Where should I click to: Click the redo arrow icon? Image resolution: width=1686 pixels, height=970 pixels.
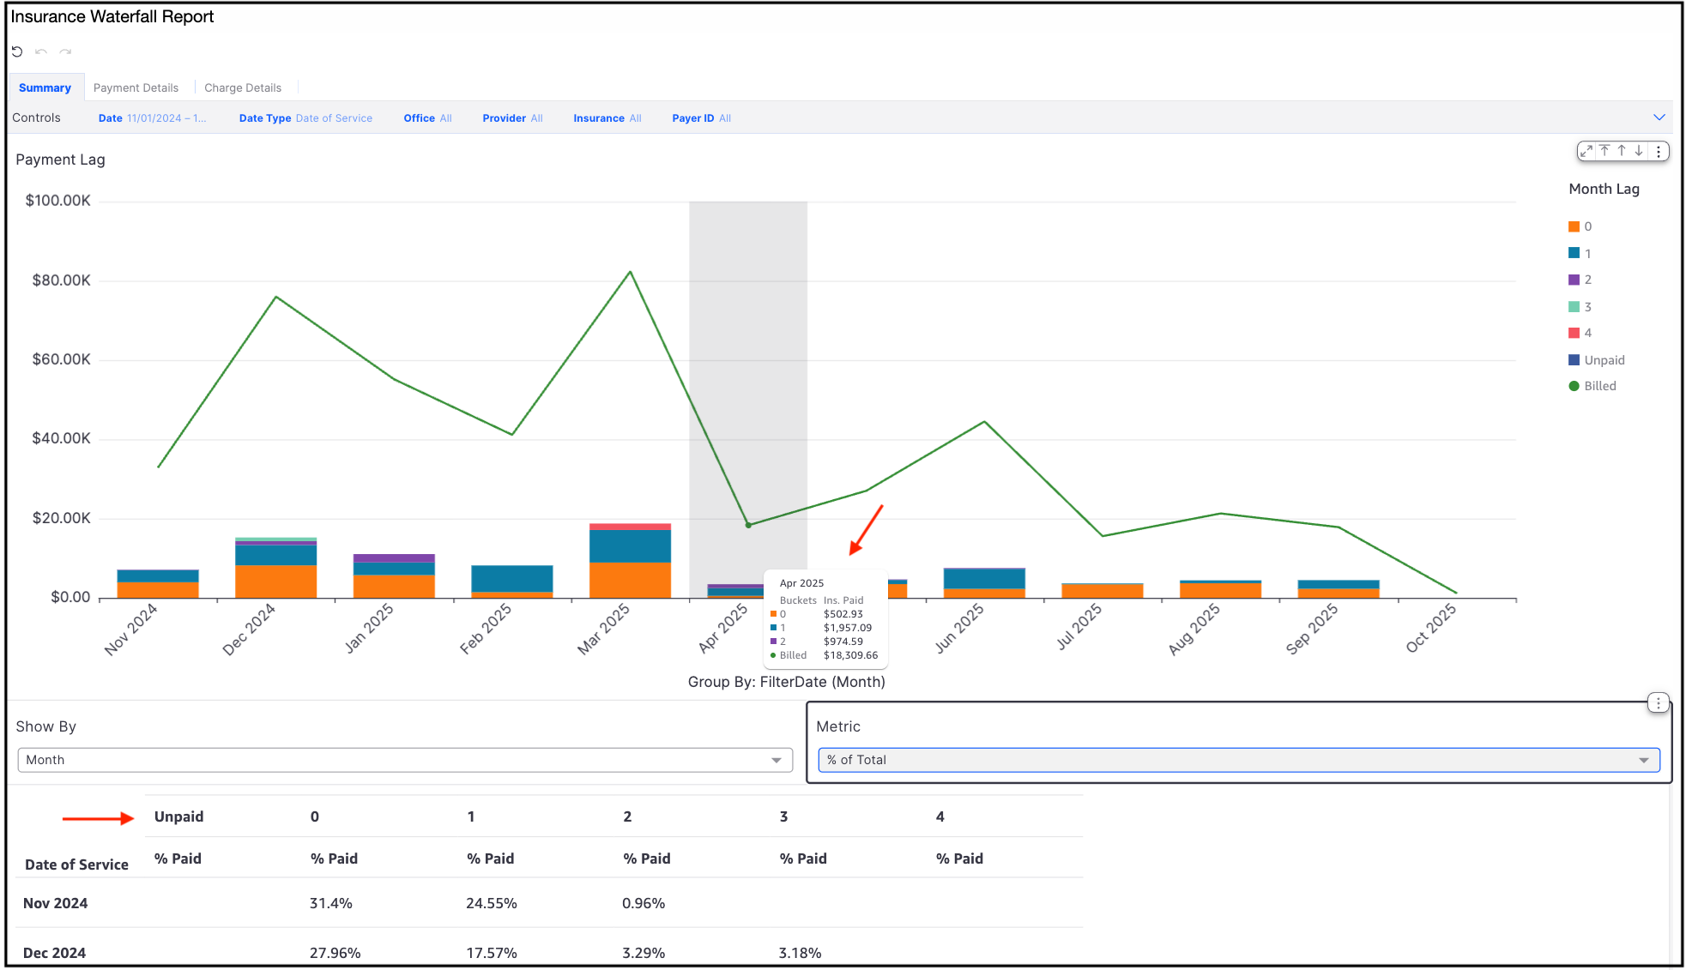[65, 51]
